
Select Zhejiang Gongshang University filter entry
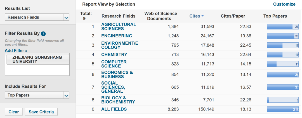[x=37, y=59]
